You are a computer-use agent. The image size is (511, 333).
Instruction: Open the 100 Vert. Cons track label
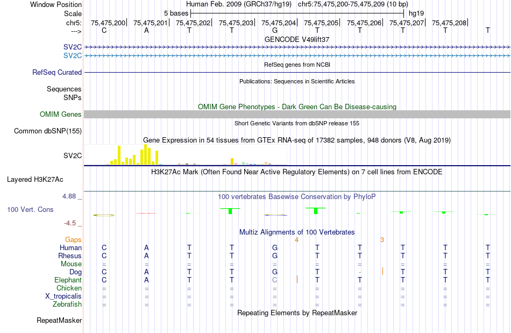30,209
